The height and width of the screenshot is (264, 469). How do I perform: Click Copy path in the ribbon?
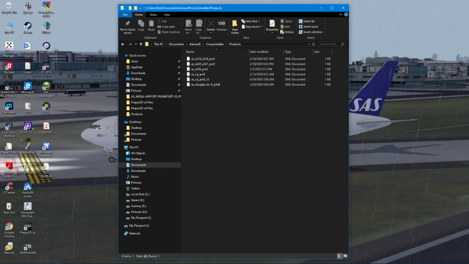click(166, 26)
